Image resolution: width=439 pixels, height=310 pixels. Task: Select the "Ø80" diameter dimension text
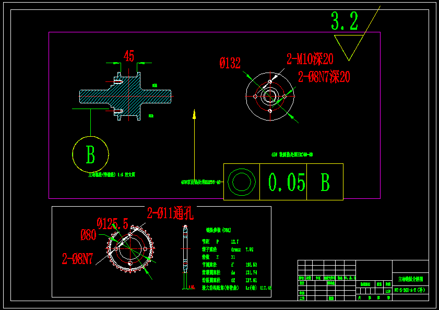coord(88,235)
